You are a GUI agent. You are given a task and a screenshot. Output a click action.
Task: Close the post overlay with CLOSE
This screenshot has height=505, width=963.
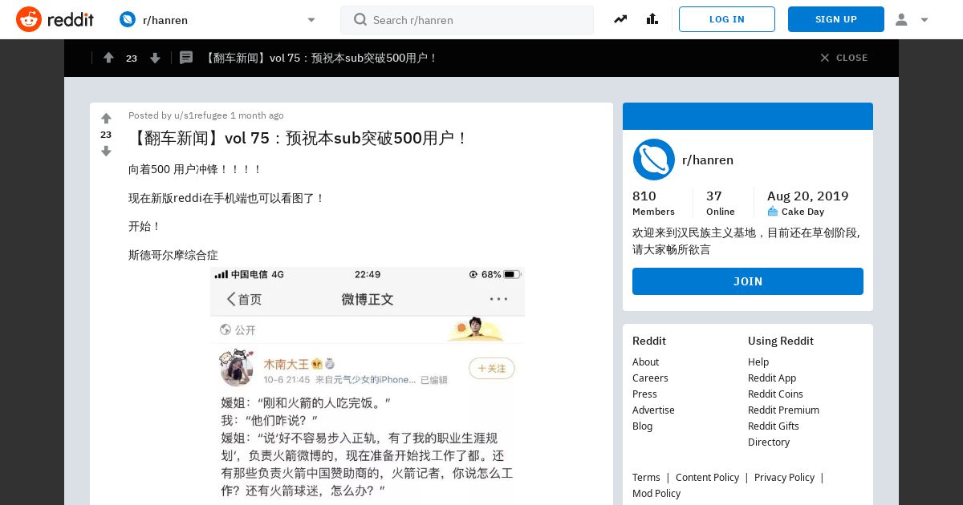click(x=844, y=58)
